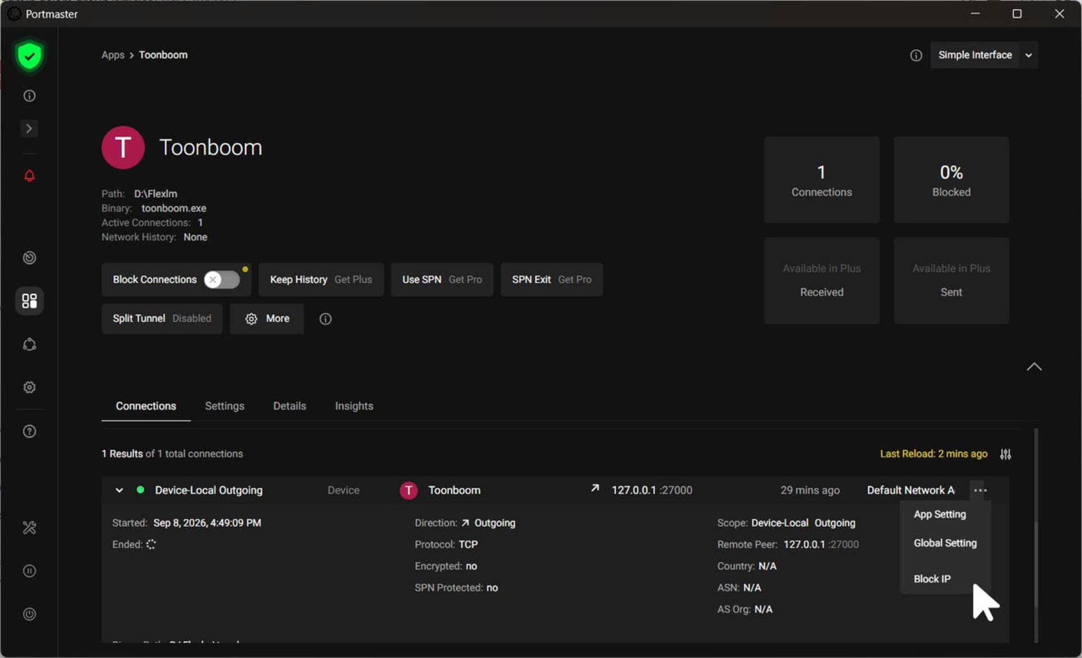
Task: Click Default Network A verdict text
Action: point(911,490)
